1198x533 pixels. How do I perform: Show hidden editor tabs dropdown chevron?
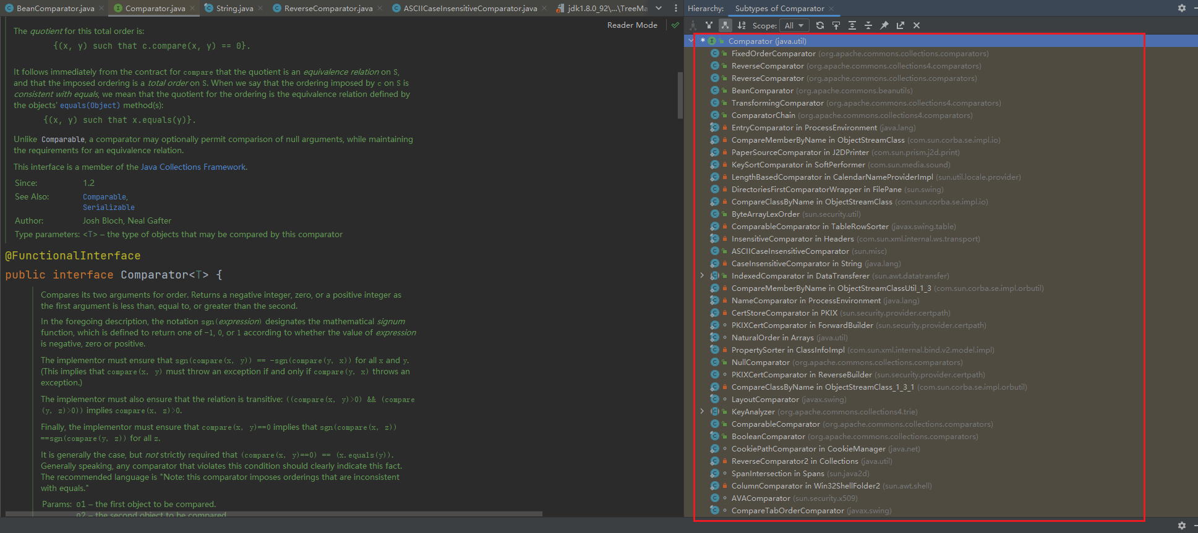[659, 8]
